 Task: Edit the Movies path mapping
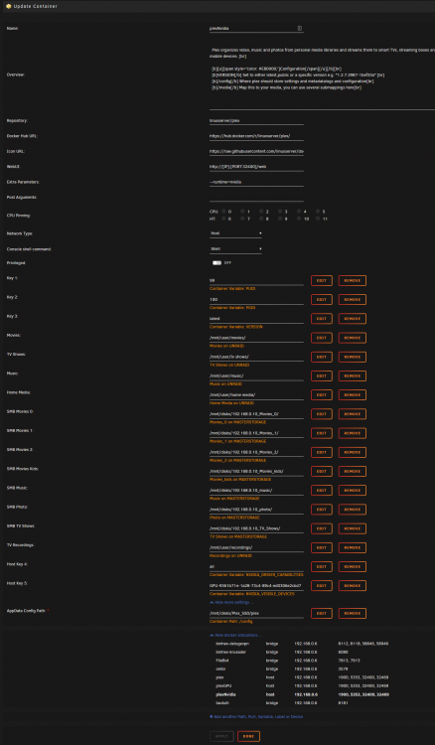322,338
